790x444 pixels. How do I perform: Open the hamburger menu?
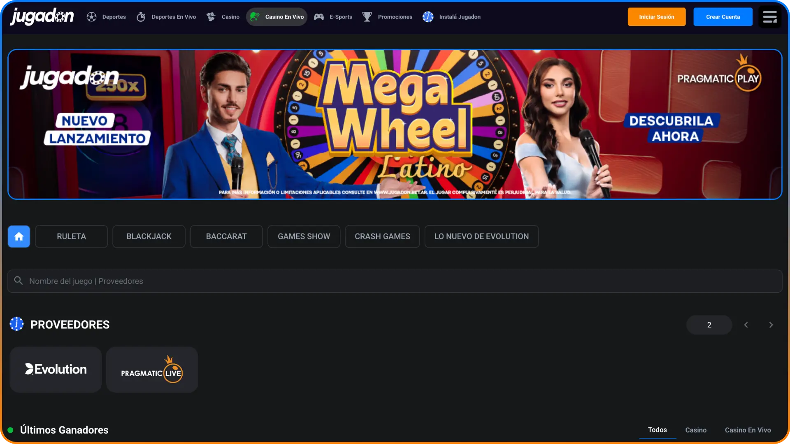tap(770, 17)
